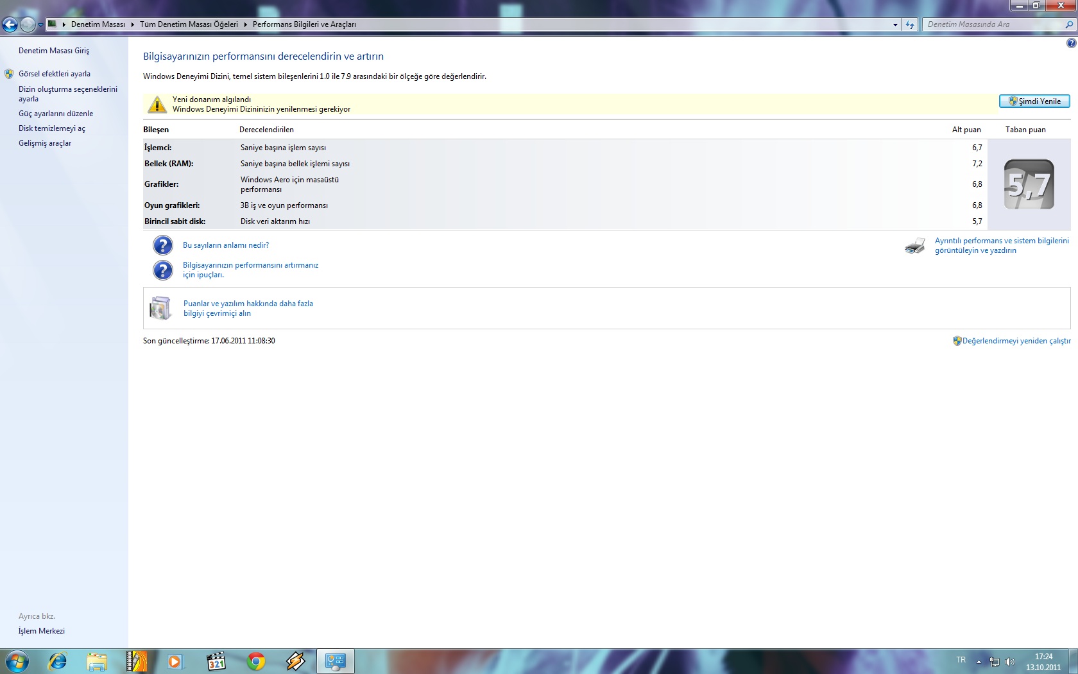Select Denetim Masası in the breadcrumb
Viewport: 1078px width, 674px height.
98,24
